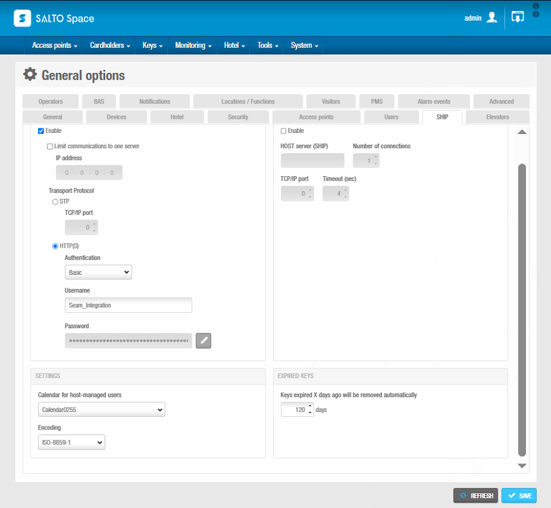Open the Calendar for host-managed users dropdown

click(102, 409)
